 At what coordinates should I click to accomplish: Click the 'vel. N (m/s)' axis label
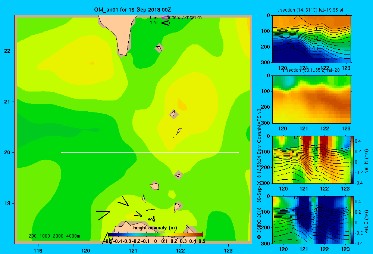point(367,161)
